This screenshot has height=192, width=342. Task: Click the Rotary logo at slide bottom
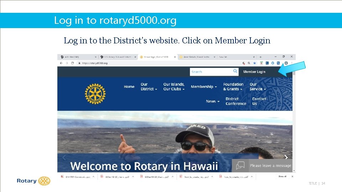point(34,181)
